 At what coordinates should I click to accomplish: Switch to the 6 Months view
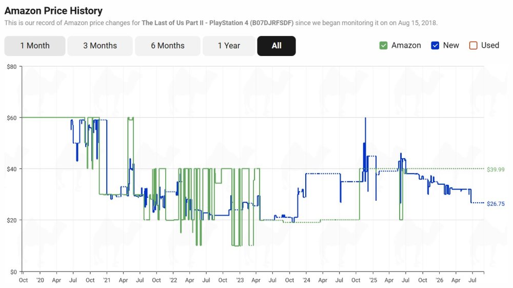pos(168,46)
